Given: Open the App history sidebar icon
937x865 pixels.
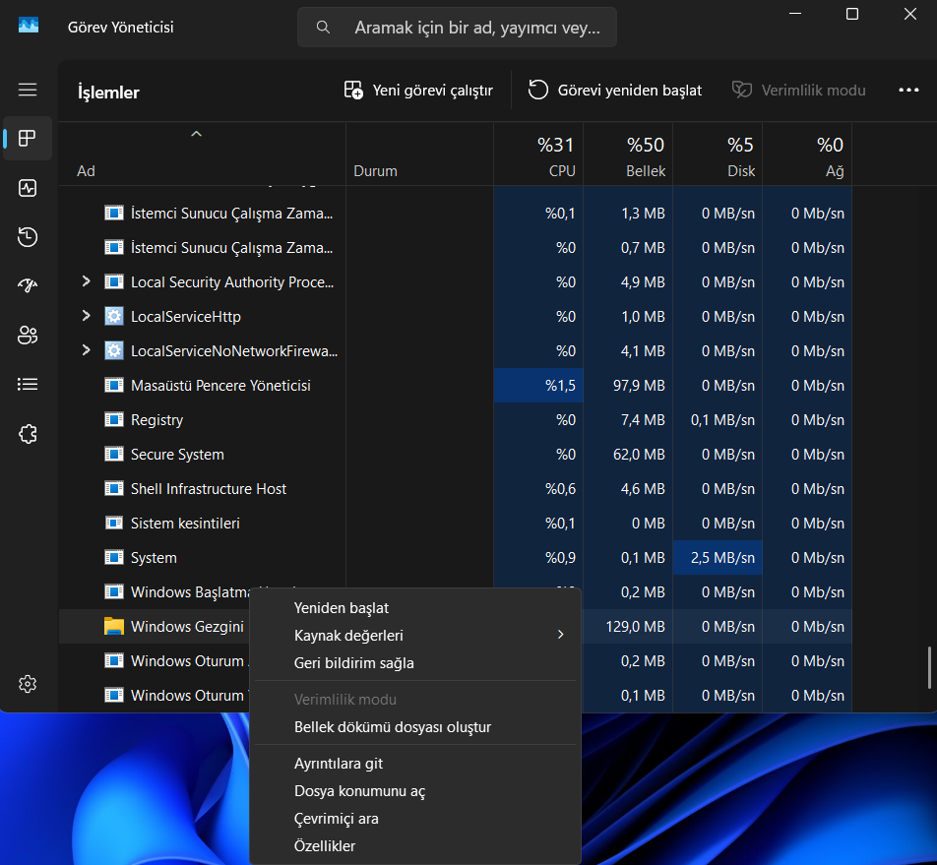Looking at the screenshot, I should click(x=28, y=237).
